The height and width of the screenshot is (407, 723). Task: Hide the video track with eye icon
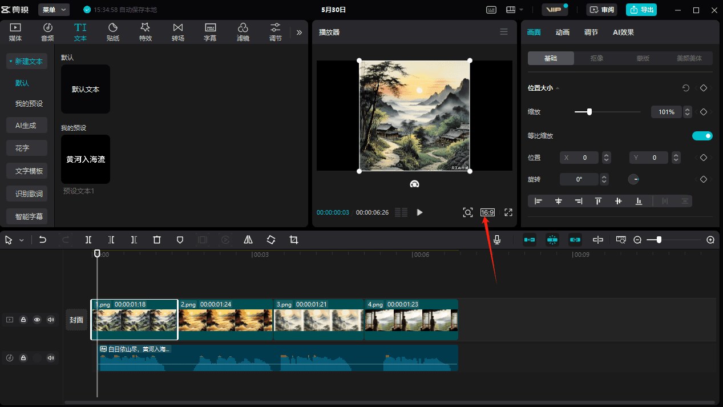coord(37,320)
